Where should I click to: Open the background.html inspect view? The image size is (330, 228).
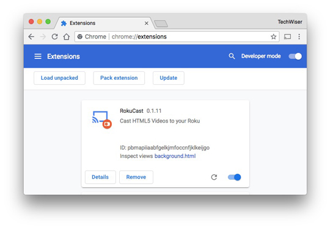pos(175,156)
